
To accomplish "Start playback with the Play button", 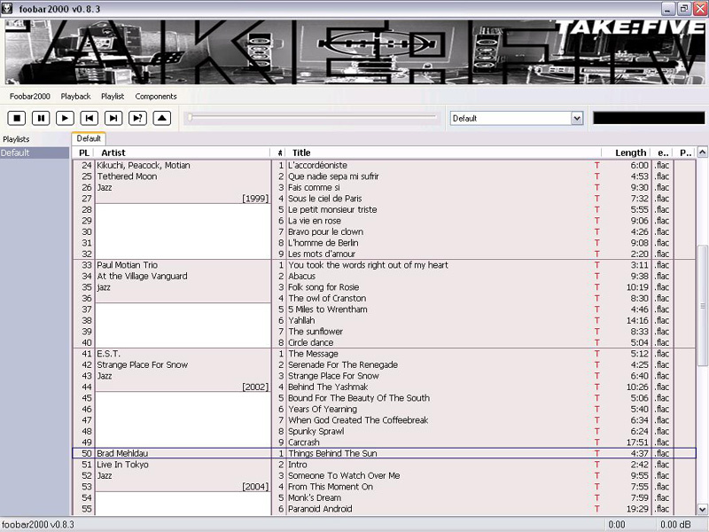I will pyautogui.click(x=65, y=118).
